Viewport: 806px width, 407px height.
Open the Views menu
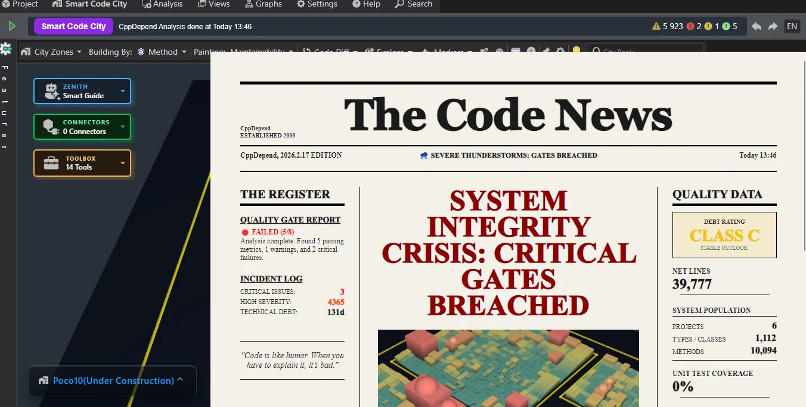coord(213,4)
